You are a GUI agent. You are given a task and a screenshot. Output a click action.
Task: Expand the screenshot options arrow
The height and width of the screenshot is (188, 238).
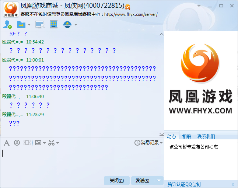point(58,143)
